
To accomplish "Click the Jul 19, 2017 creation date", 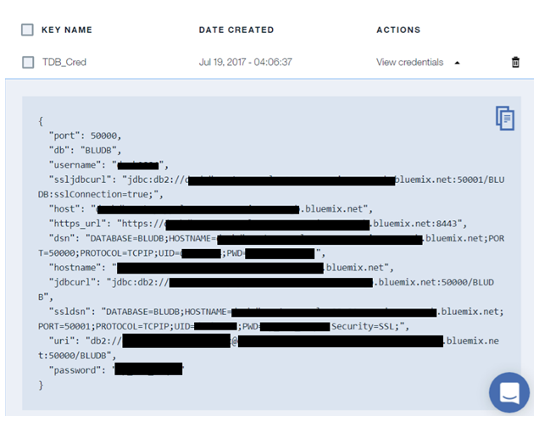I will [x=246, y=63].
